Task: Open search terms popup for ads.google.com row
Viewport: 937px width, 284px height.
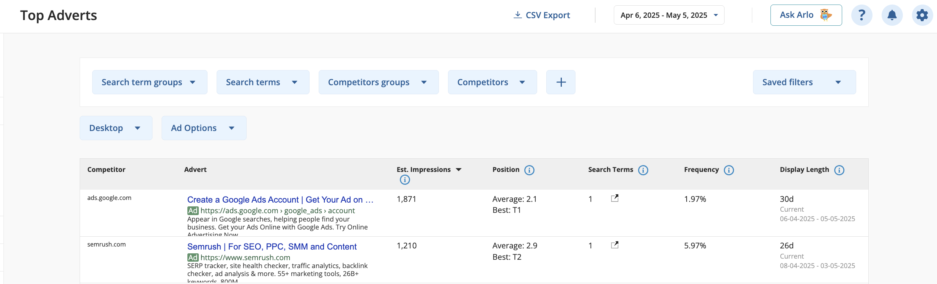Action: point(615,198)
